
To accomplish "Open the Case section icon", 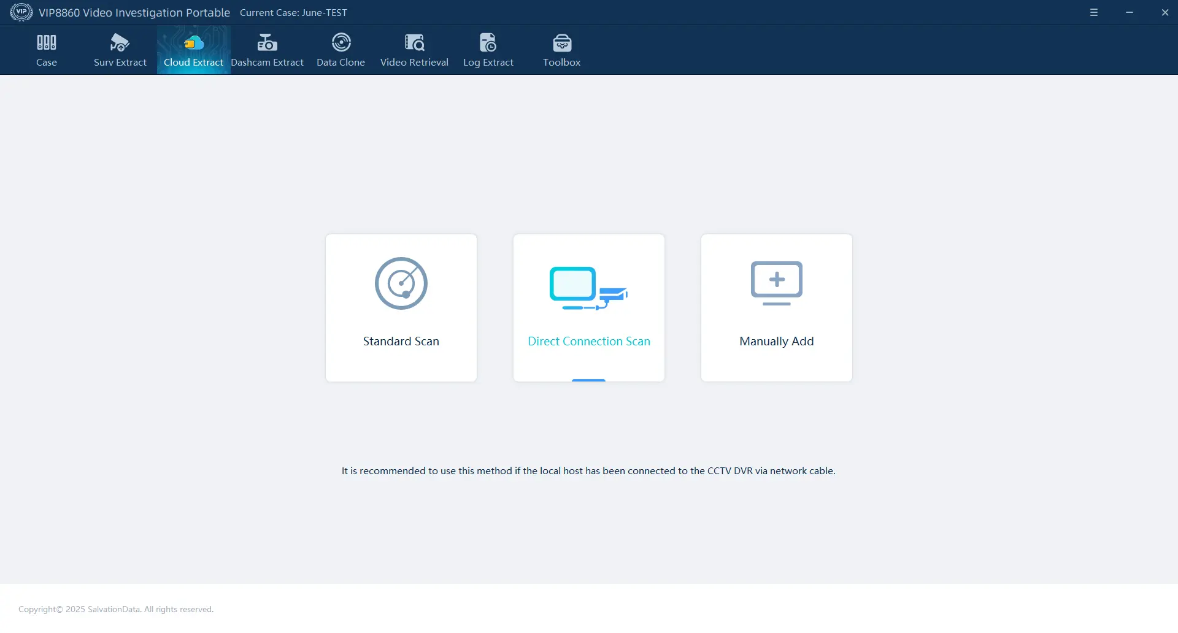I will pos(46,43).
